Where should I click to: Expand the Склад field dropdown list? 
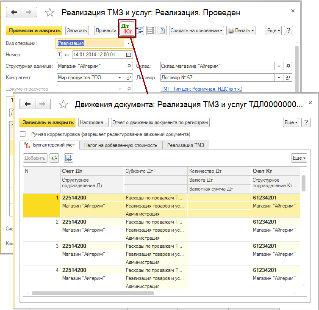click(278, 66)
